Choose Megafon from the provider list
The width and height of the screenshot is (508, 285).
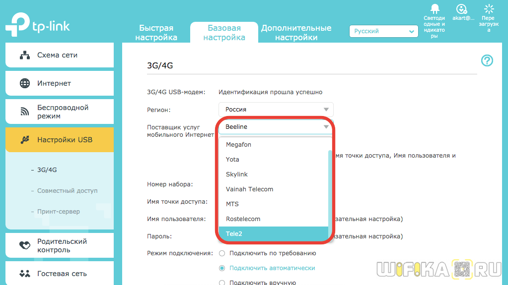pos(274,145)
